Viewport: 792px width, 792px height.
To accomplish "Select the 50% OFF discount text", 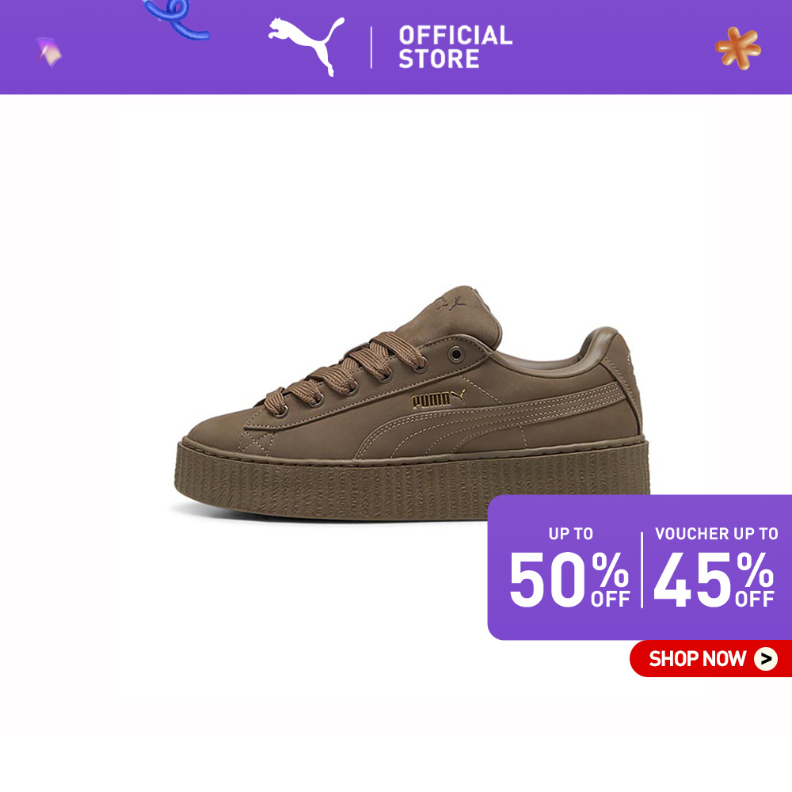I will point(569,579).
